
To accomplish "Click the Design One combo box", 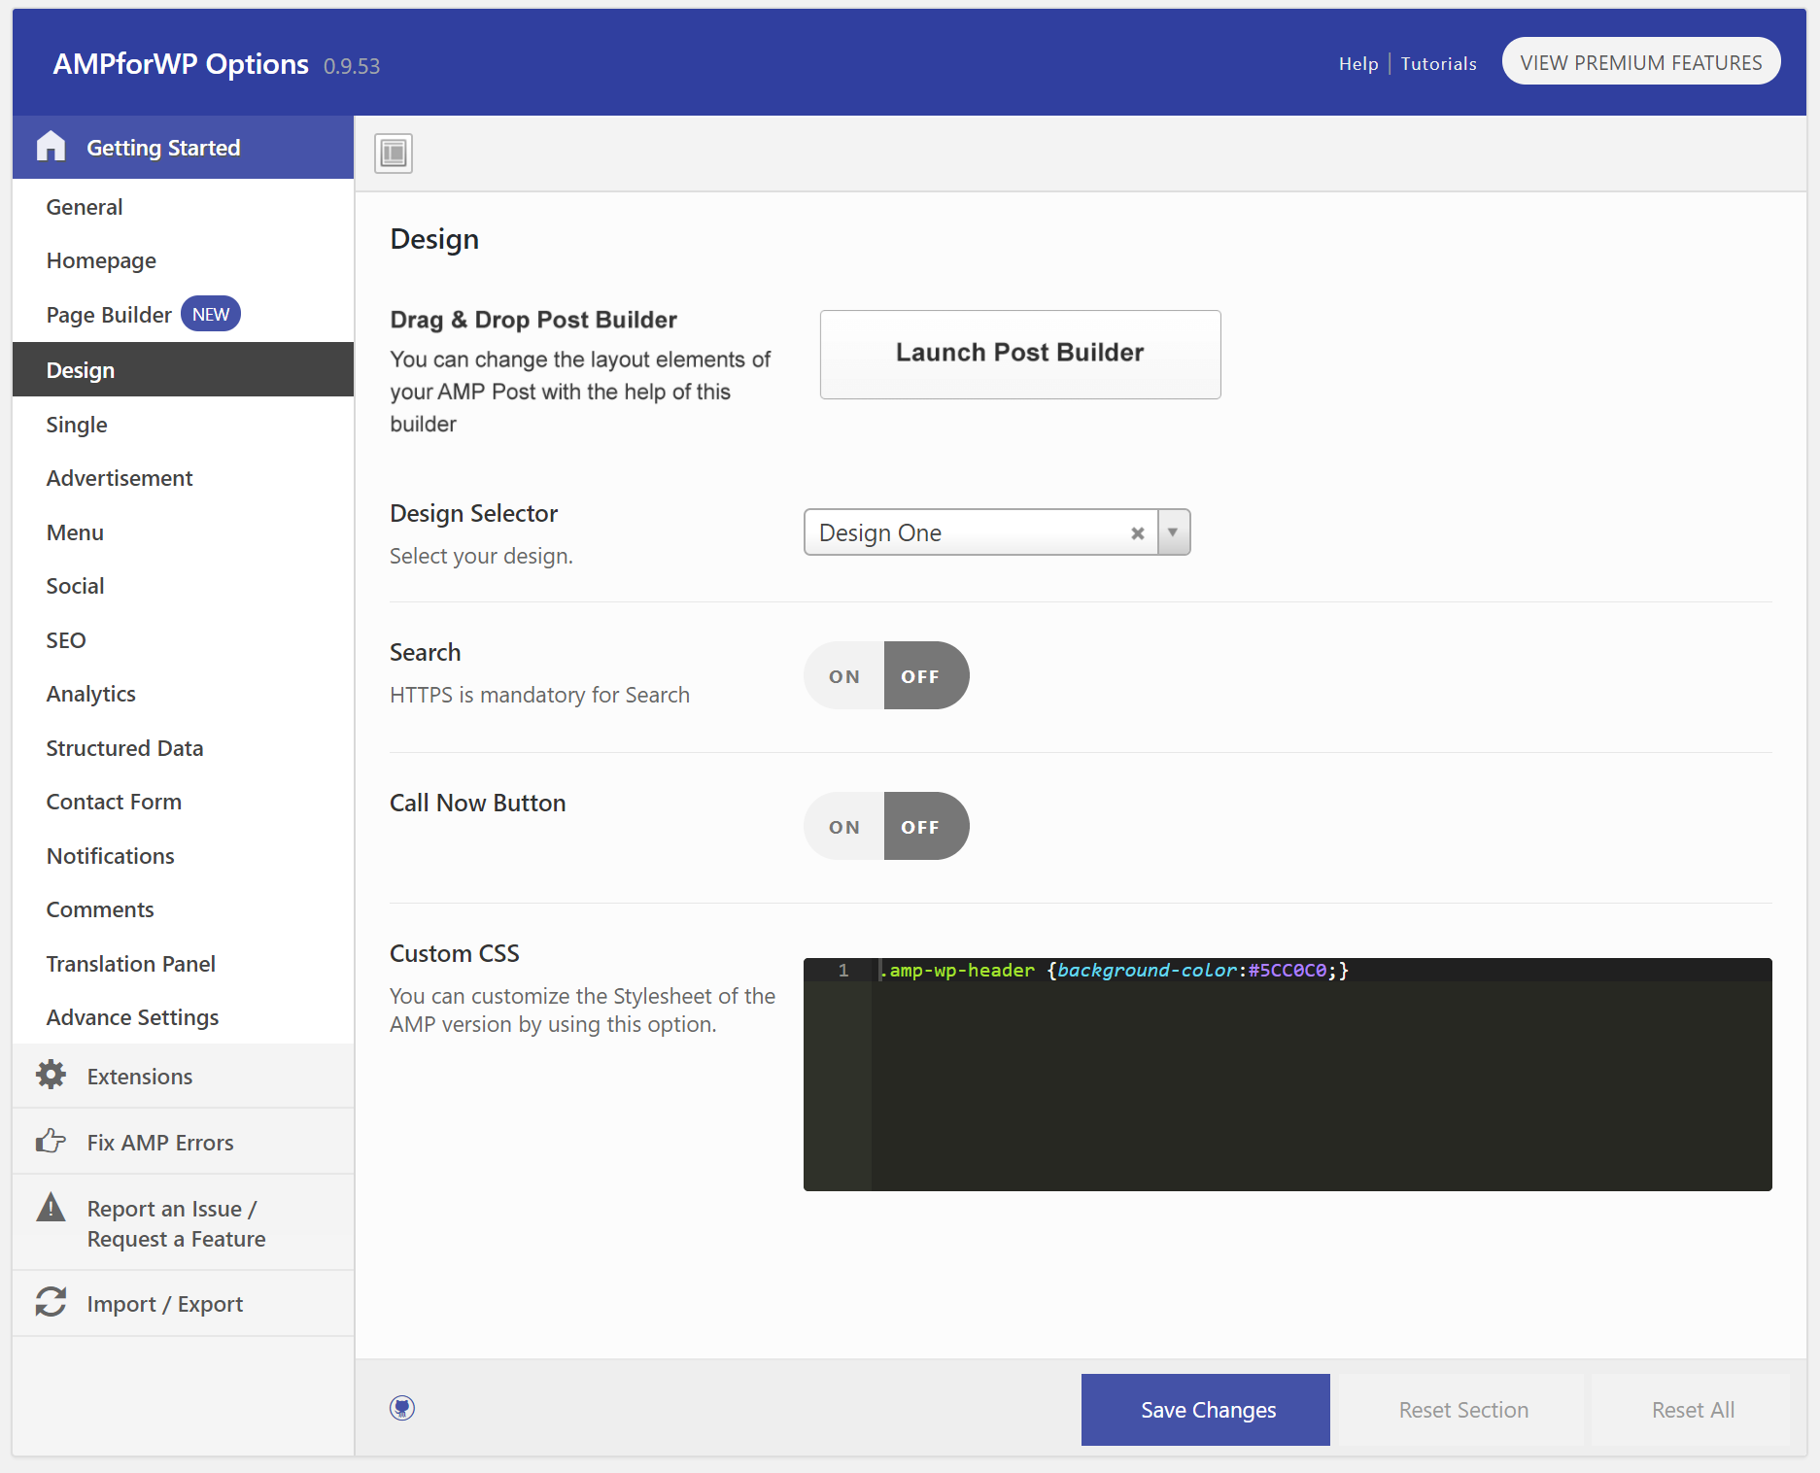I will [972, 532].
